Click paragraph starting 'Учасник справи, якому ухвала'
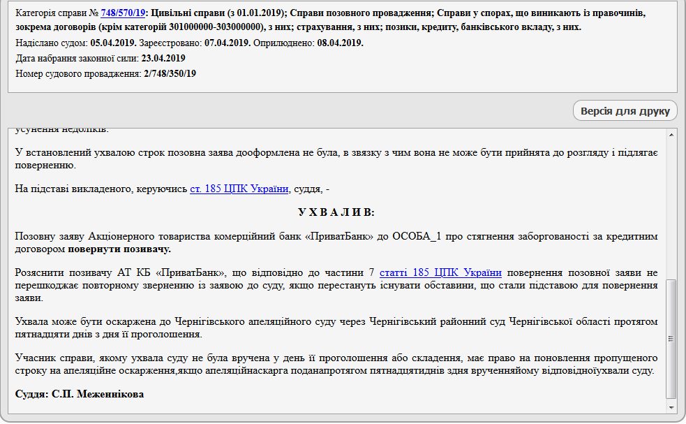Viewport: 686px width, 424px height. [336, 364]
